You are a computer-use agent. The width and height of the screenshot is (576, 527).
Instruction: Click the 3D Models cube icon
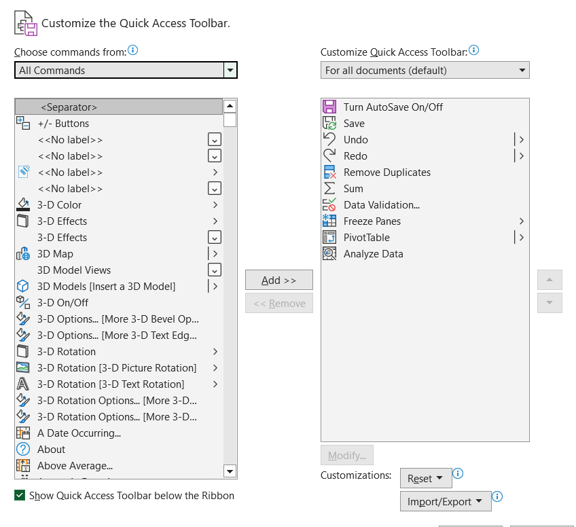coord(23,286)
